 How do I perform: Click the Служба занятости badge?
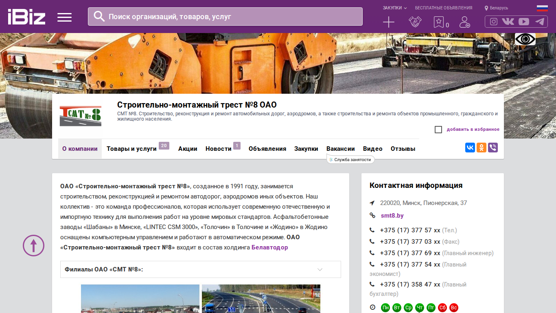pos(350,160)
